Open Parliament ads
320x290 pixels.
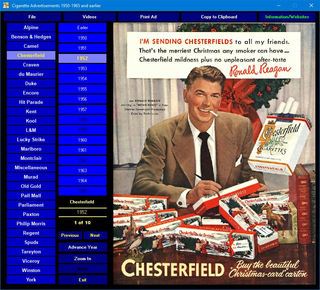(x=31, y=205)
